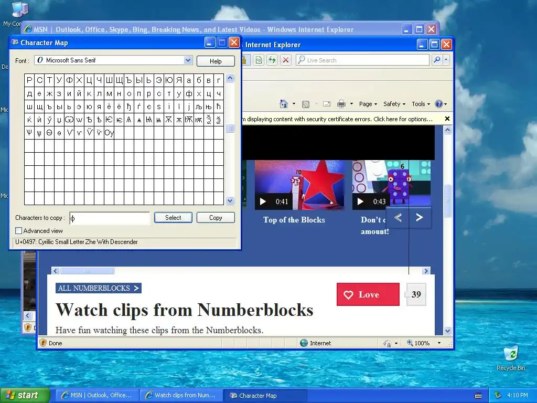The height and width of the screenshot is (403, 537).
Task: Open the Safety menu
Action: [x=394, y=104]
